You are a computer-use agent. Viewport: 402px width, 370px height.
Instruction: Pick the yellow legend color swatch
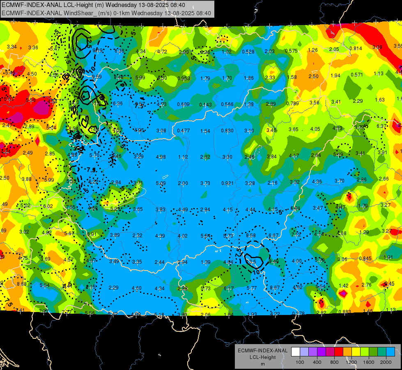click(x=356, y=352)
